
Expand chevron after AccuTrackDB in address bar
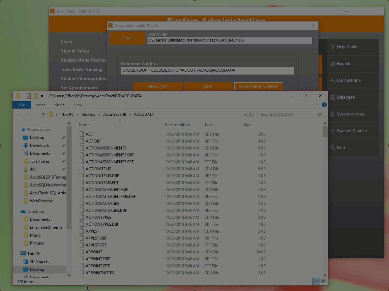click(130, 114)
